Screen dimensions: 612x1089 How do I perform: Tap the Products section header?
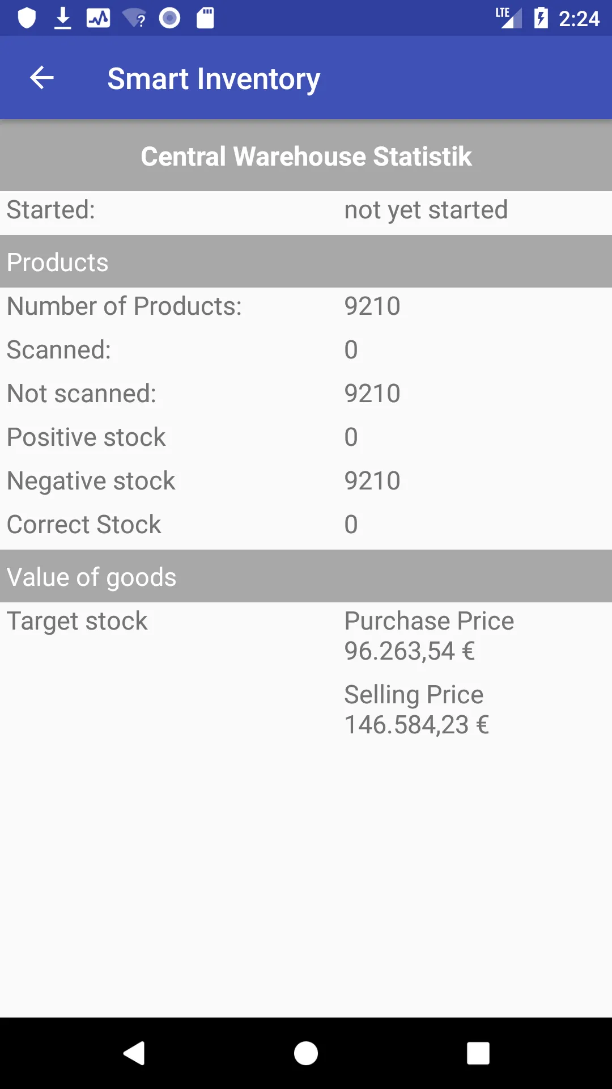click(x=306, y=261)
